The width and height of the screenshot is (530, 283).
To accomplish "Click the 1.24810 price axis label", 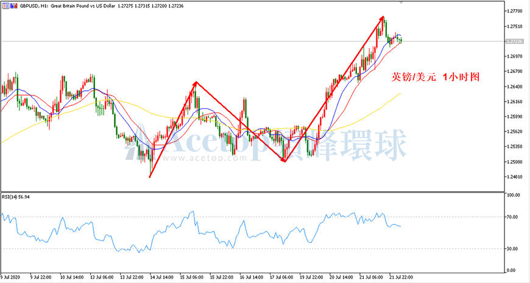I will [514, 177].
